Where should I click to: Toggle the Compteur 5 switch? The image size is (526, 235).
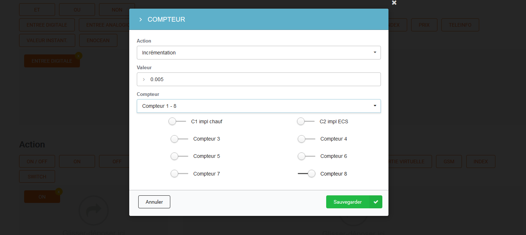[179, 156]
